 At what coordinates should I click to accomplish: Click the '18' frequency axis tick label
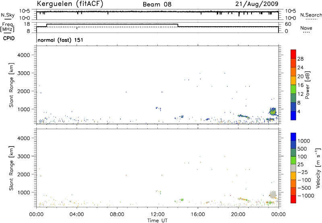pyautogui.click(x=27, y=24)
